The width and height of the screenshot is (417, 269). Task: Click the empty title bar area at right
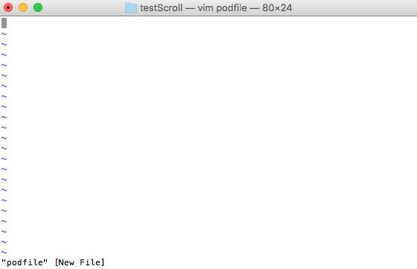(x=354, y=7)
